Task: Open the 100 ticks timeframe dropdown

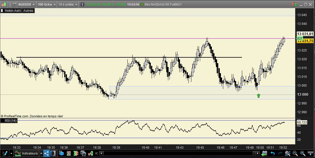Action: pyautogui.click(x=47, y=4)
